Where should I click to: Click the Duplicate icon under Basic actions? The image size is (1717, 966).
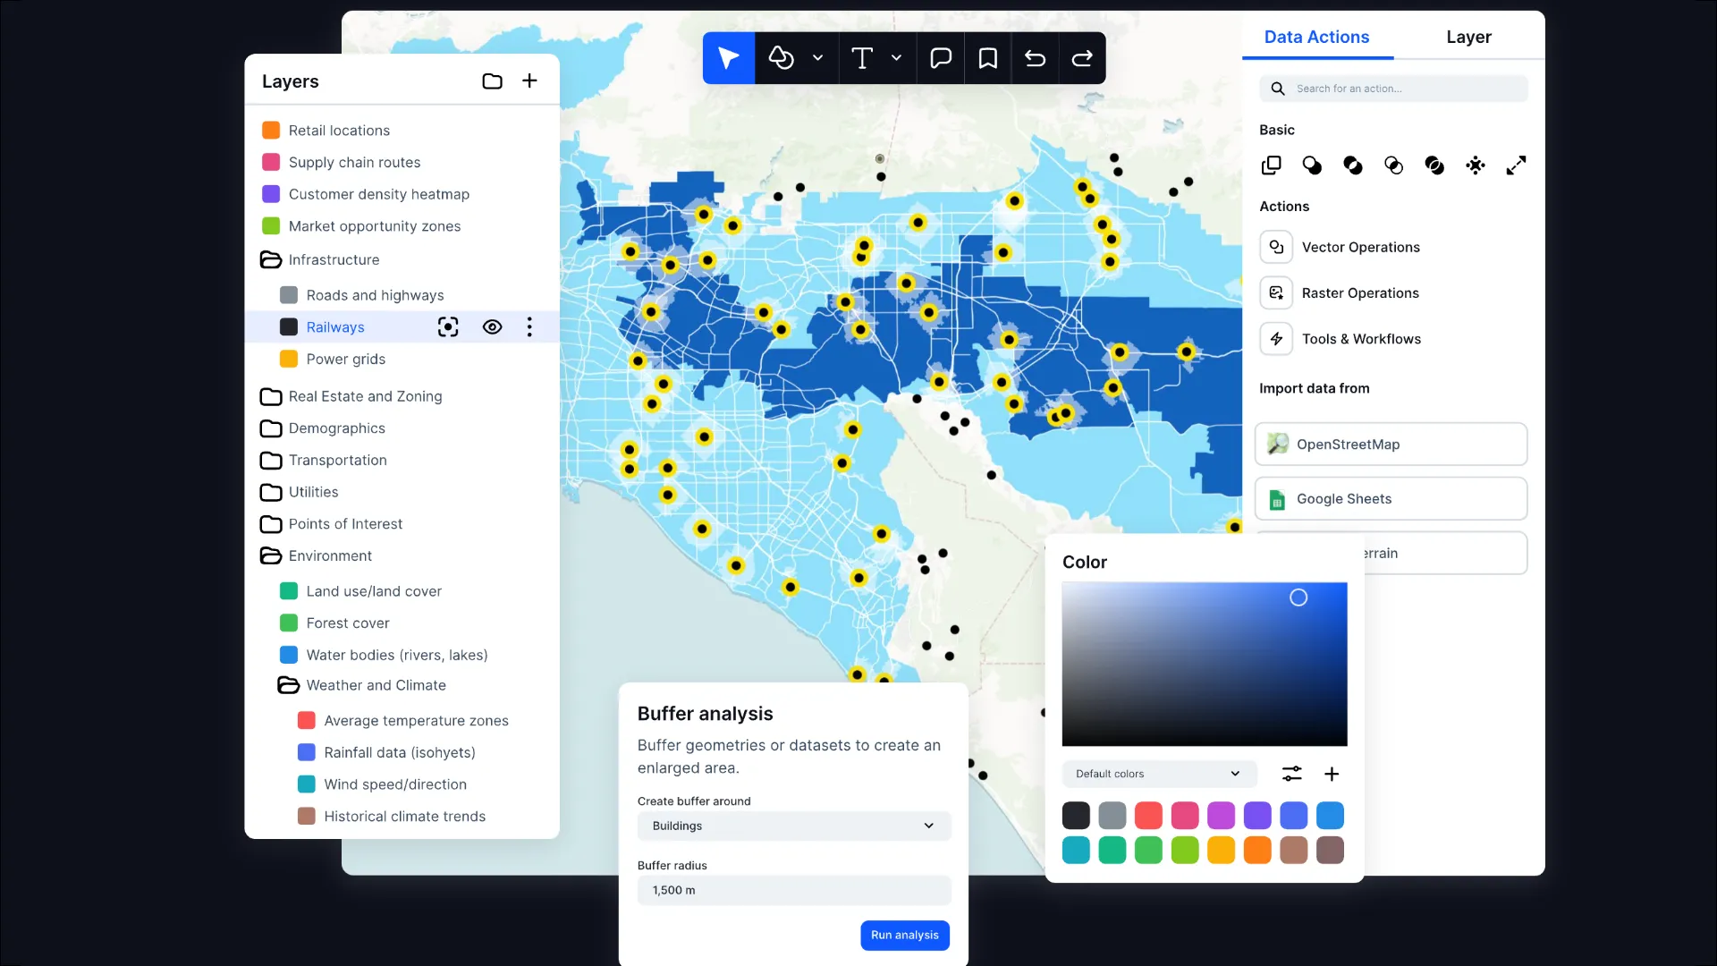coord(1271,165)
